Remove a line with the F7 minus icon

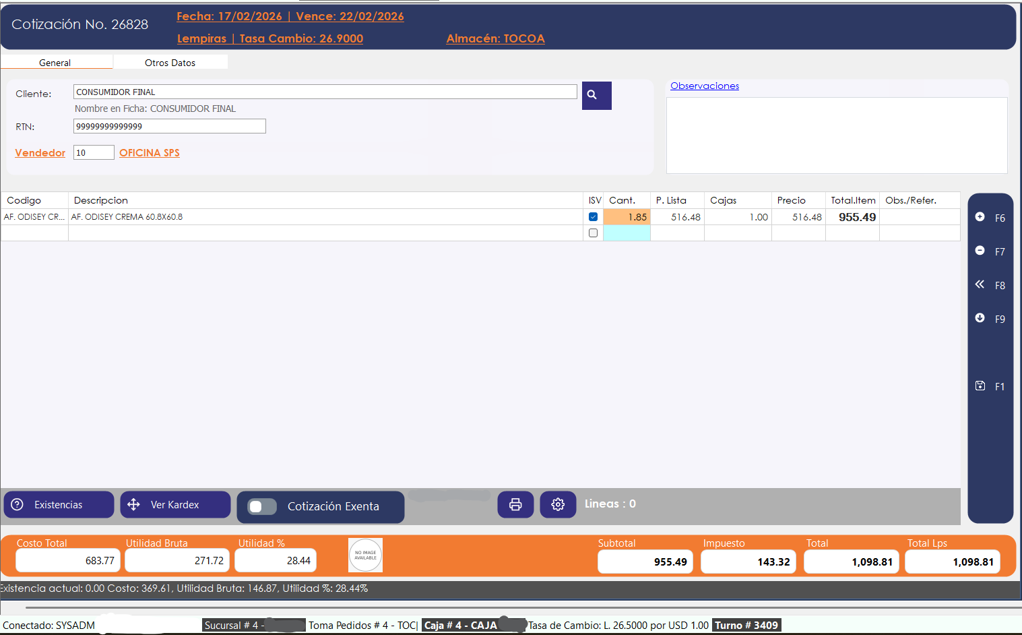(980, 251)
